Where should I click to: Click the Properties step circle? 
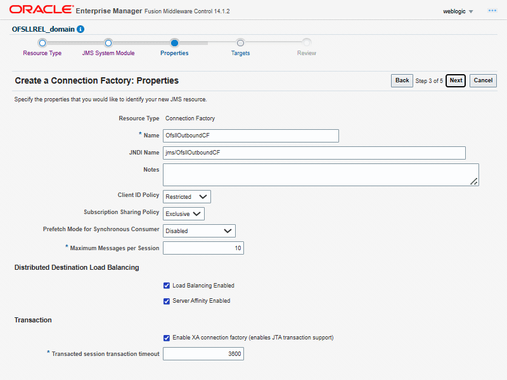[174, 43]
